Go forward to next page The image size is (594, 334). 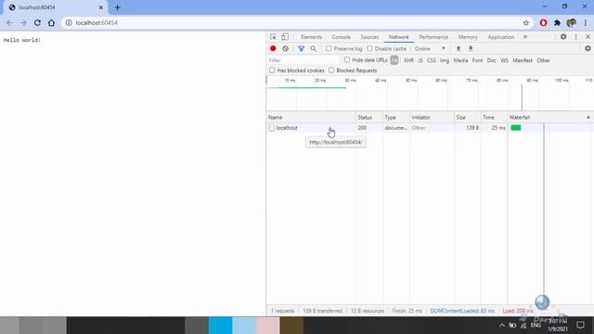pyautogui.click(x=23, y=22)
